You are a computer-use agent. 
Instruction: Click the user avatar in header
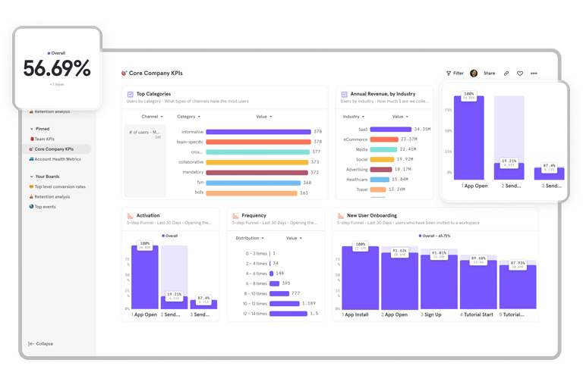[x=474, y=74]
